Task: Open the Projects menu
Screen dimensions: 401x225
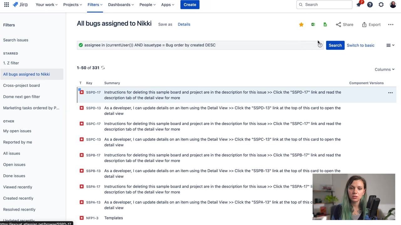Action: click(73, 5)
